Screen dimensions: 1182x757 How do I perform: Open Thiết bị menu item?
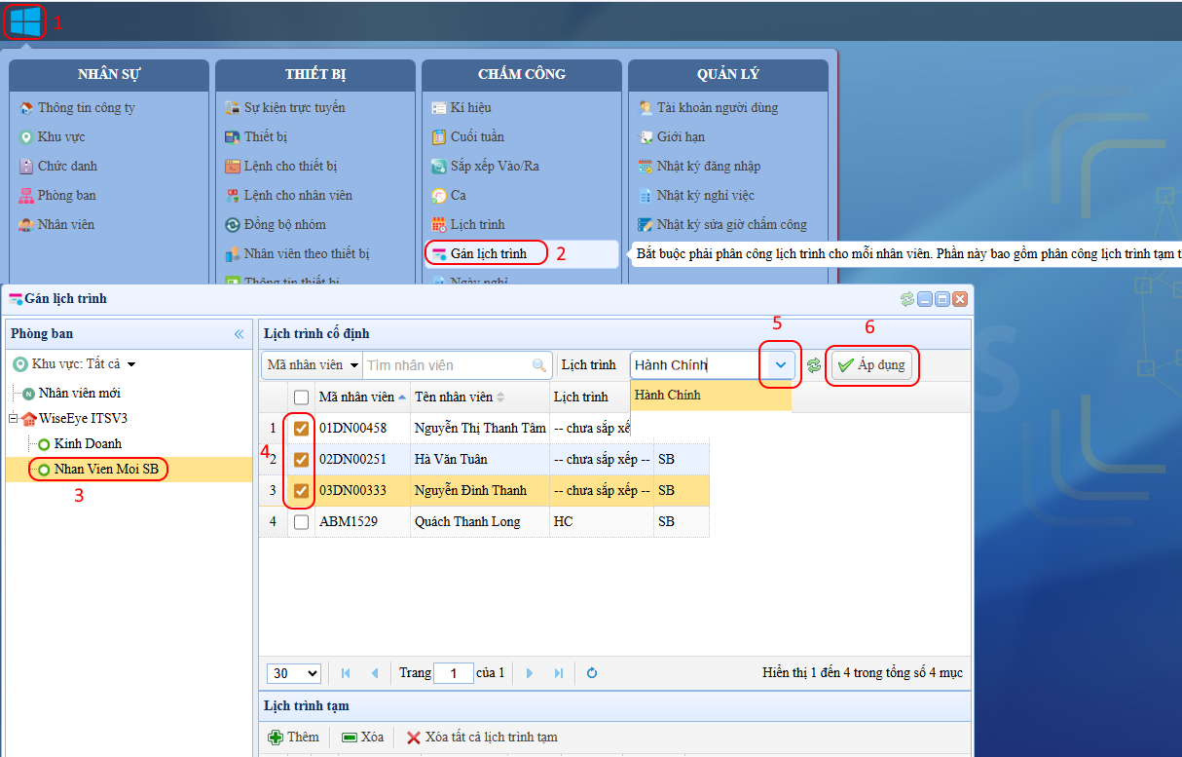pyautogui.click(x=256, y=136)
